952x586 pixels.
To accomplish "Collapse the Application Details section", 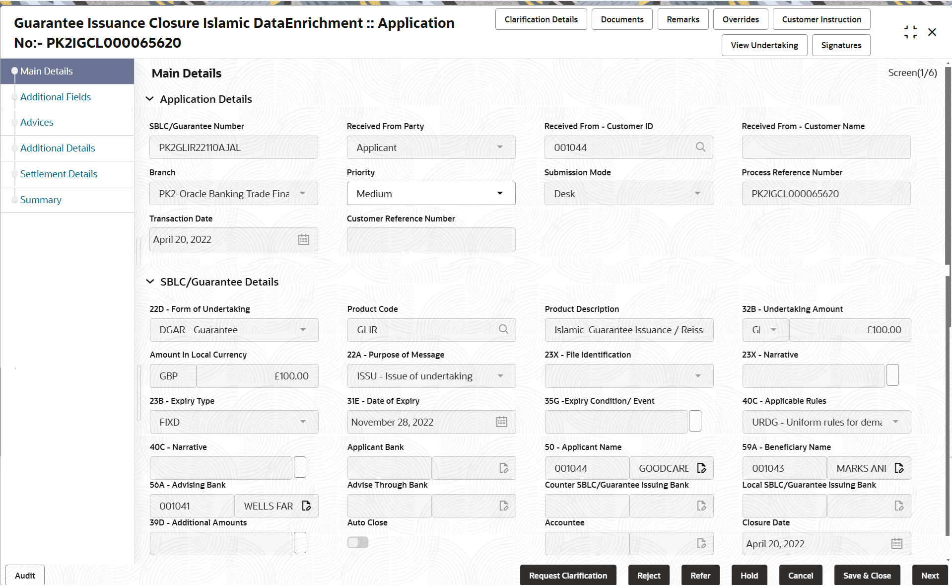I will pos(149,99).
